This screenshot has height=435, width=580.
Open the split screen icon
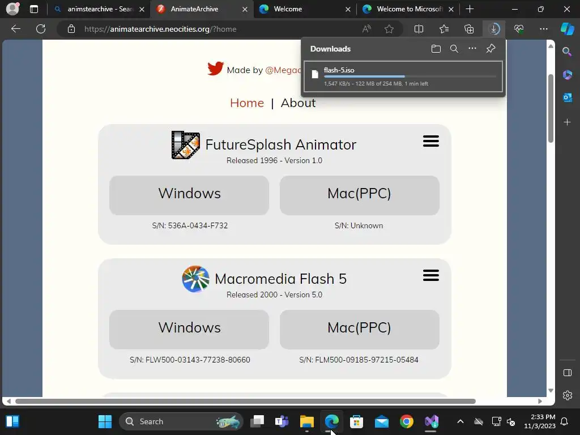[x=419, y=29]
